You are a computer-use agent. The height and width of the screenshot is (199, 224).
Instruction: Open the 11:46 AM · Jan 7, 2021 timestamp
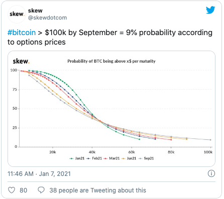tap(39, 174)
